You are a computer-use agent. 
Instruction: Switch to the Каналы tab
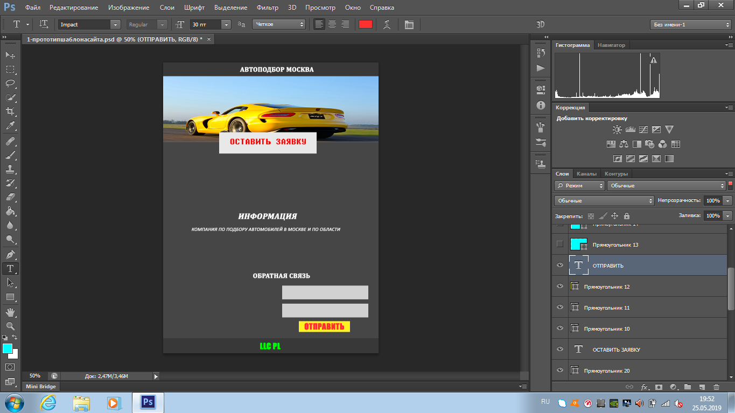coord(586,173)
